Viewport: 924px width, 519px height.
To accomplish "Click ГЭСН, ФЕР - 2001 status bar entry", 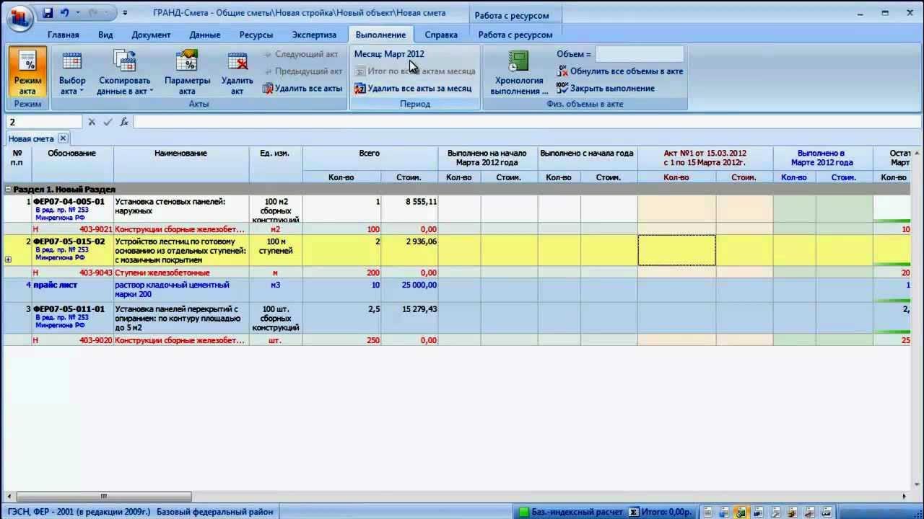I will [x=79, y=512].
